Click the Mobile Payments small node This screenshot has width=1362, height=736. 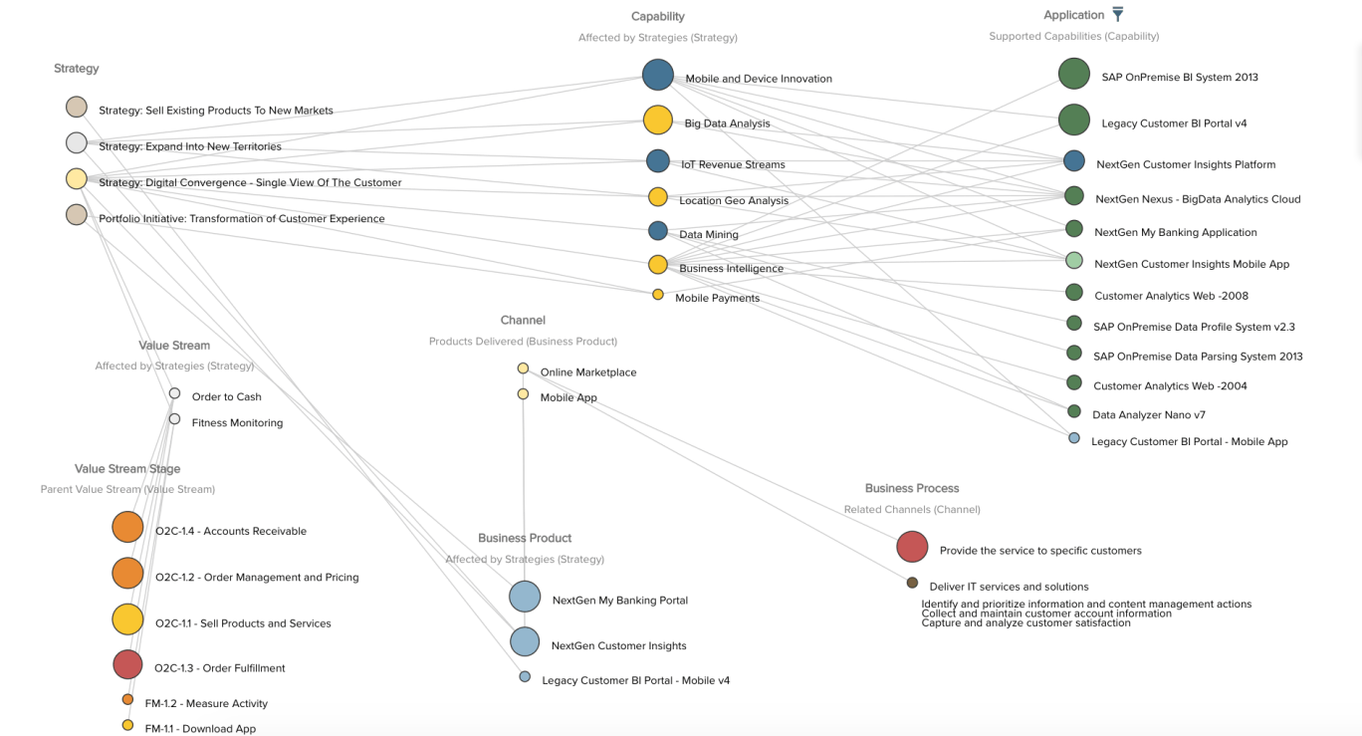tap(658, 295)
